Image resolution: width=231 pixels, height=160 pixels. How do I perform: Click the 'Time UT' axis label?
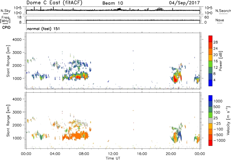(113, 158)
